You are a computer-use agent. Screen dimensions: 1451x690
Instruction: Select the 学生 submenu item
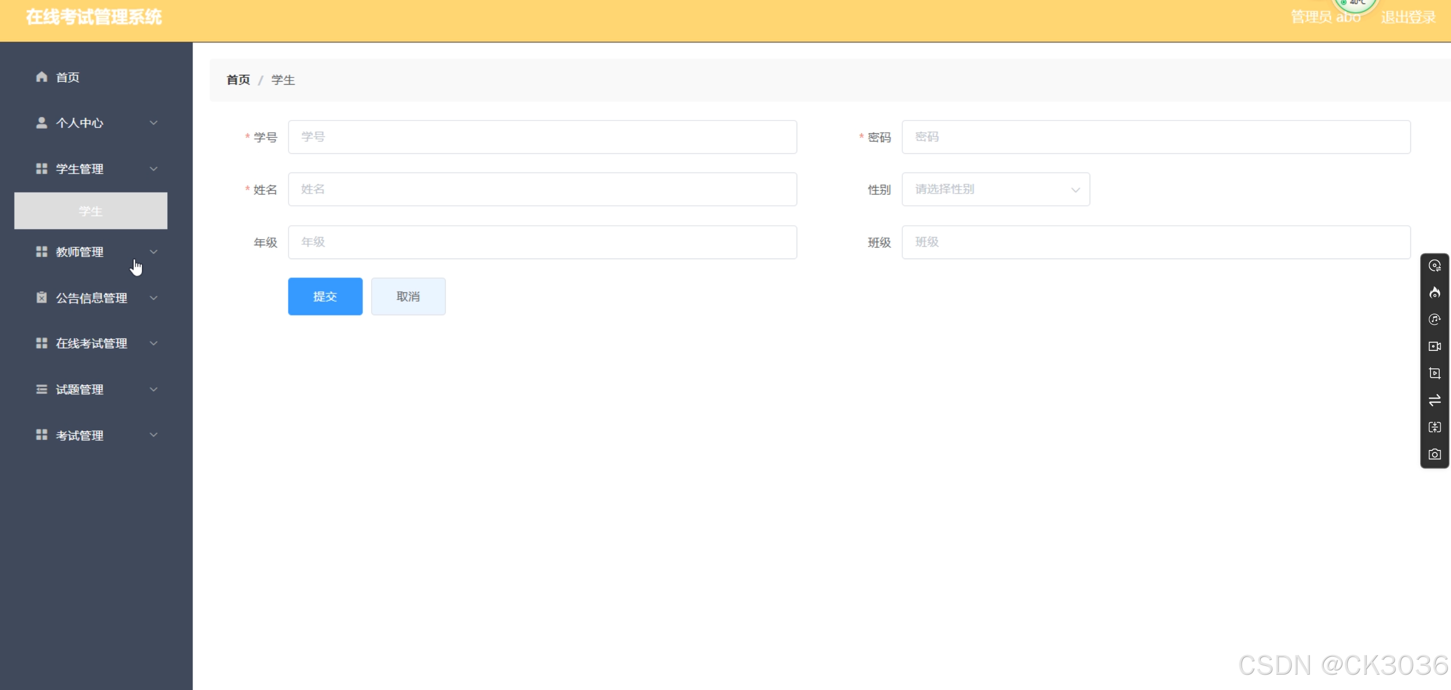(90, 211)
